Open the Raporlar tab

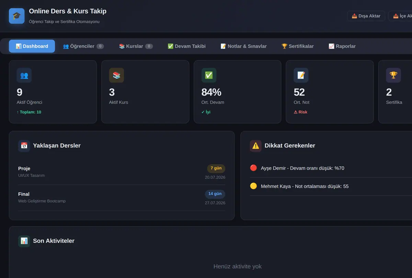[x=342, y=46]
